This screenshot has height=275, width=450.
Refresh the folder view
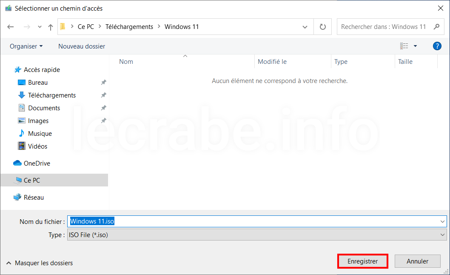[322, 27]
